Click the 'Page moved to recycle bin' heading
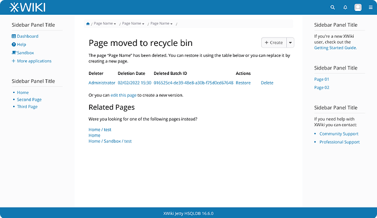Viewport: 377px width, 218px height. point(140,43)
